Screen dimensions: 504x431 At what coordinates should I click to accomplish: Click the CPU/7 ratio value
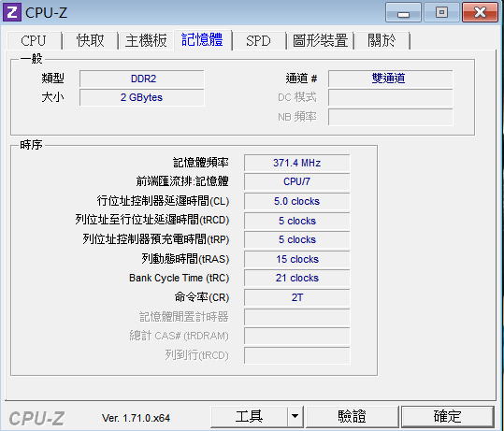(297, 182)
